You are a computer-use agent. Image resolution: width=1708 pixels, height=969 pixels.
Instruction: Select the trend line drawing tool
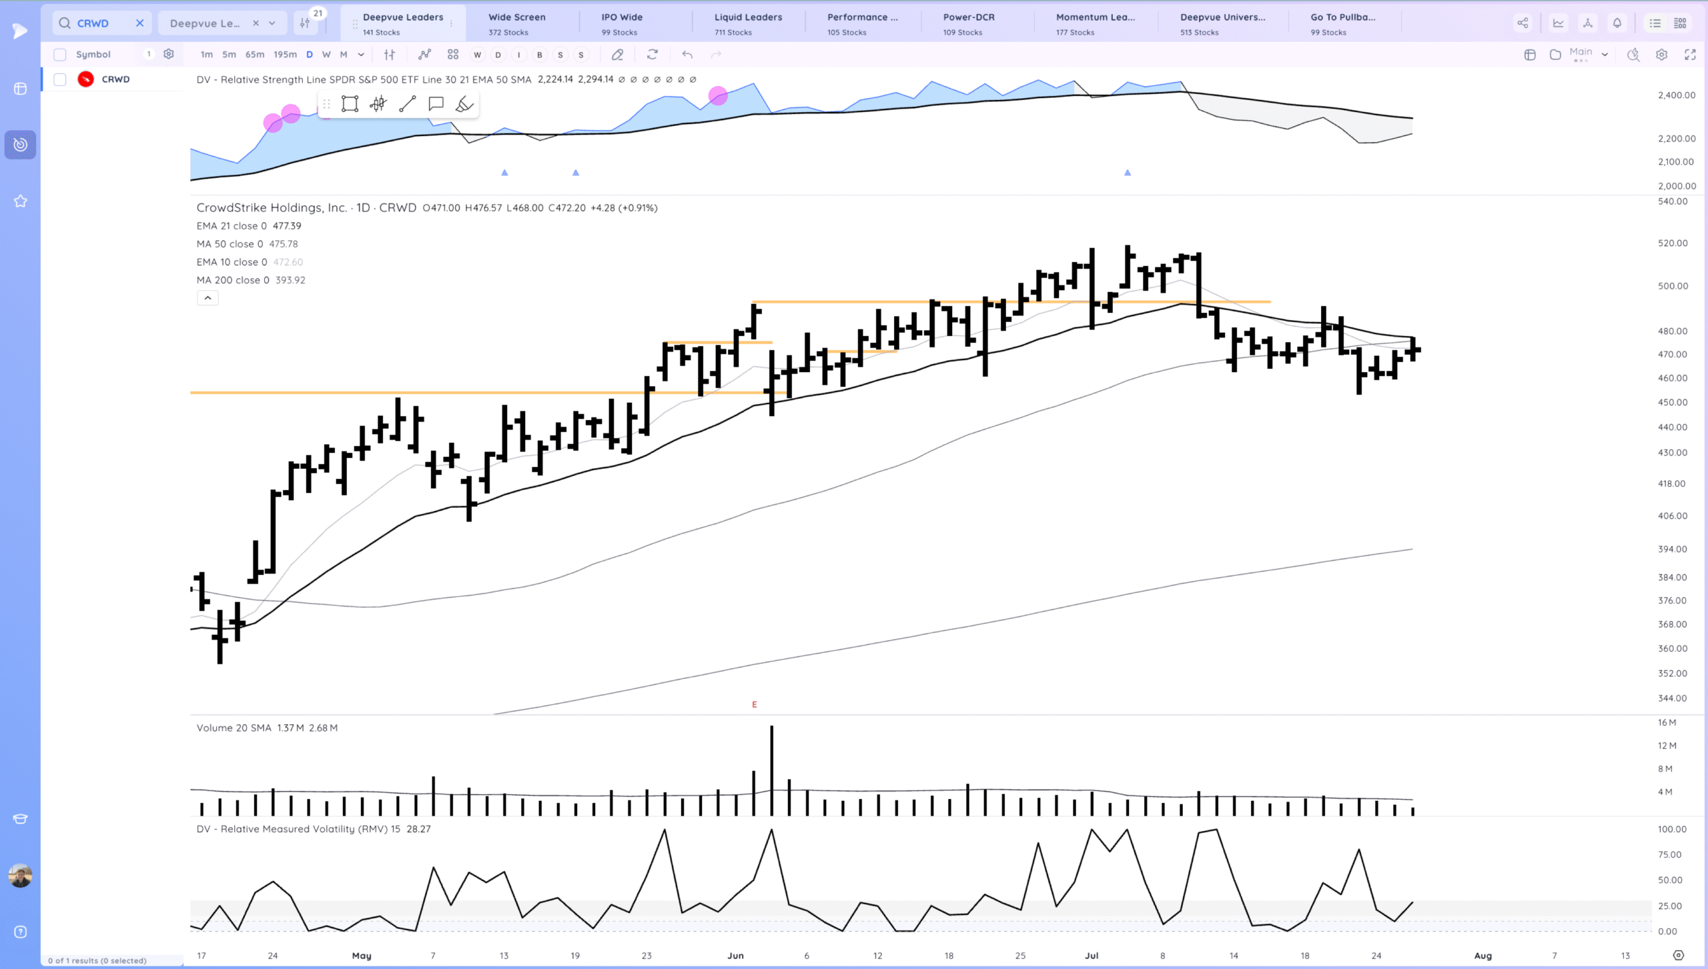[407, 103]
